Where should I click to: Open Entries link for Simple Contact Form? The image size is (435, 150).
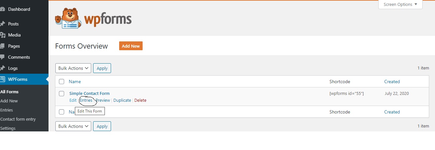86,100
